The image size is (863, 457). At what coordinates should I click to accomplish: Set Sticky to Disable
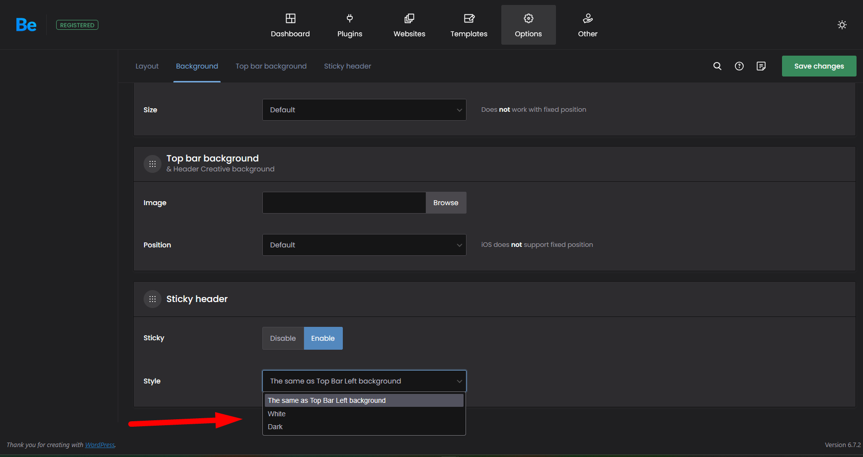point(283,338)
